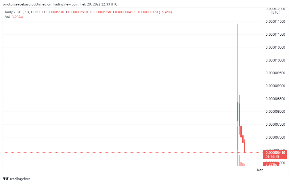Click the 0.000011500 price axis label
This screenshot has width=291, height=184.
tap(275, 22)
